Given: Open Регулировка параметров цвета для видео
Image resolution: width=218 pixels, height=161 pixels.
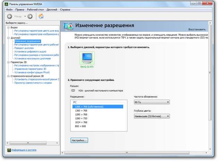Looking at the screenshot, I should pyautogui.click(x=36, y=31).
